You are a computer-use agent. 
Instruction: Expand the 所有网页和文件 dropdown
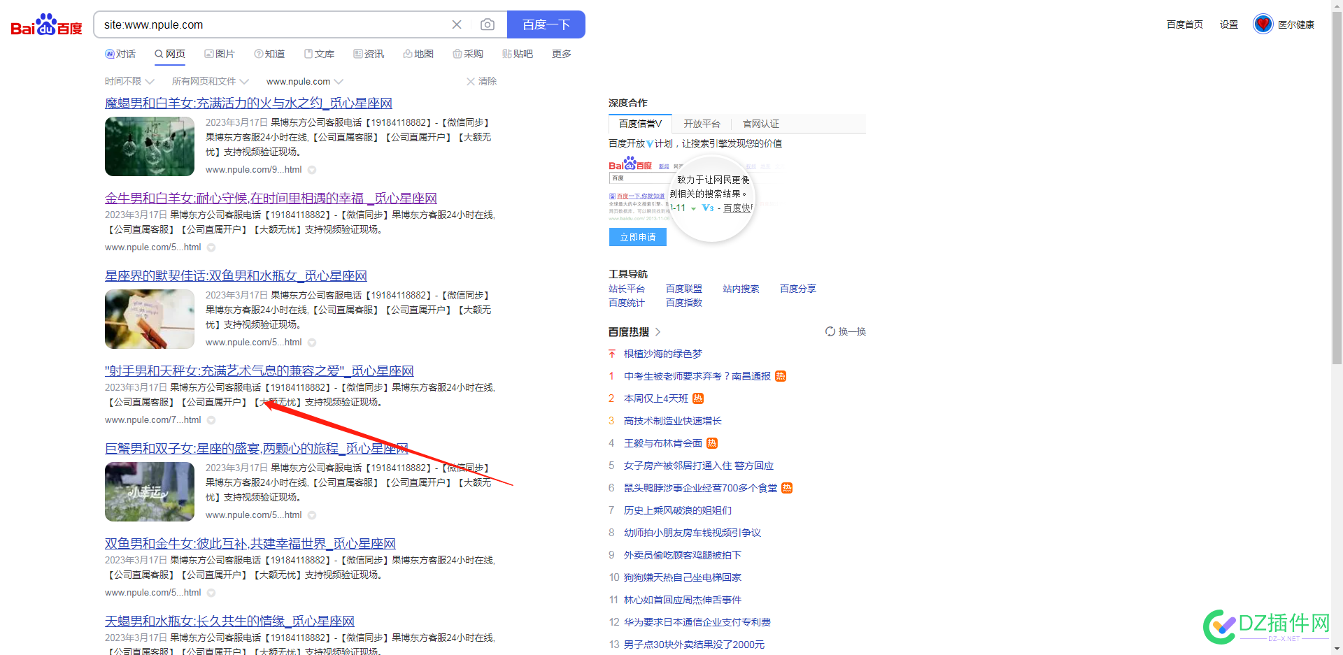click(x=210, y=82)
